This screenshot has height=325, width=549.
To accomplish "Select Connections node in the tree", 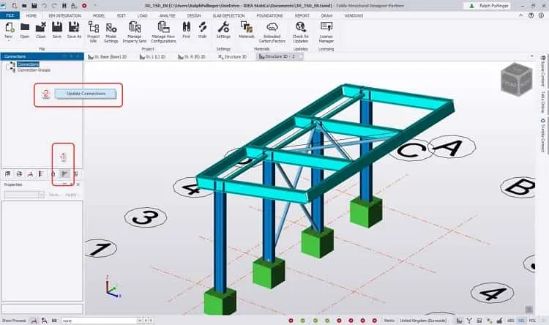I will click(28, 64).
